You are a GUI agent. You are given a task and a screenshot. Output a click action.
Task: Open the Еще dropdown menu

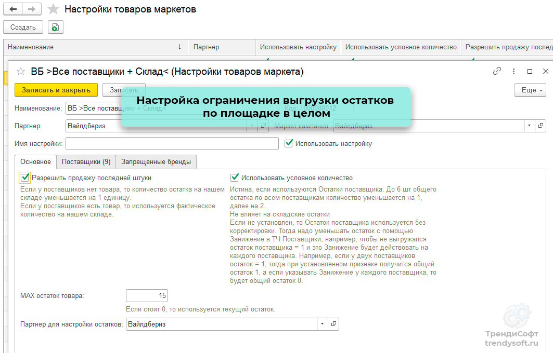coord(531,90)
